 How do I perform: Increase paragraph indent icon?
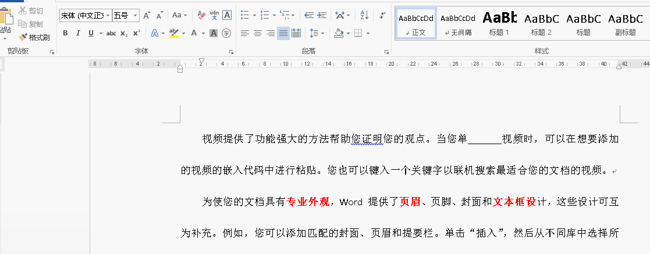tap(322, 15)
